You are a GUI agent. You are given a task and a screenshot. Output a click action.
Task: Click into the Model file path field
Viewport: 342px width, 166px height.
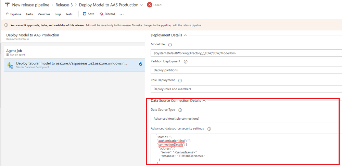coord(245,53)
